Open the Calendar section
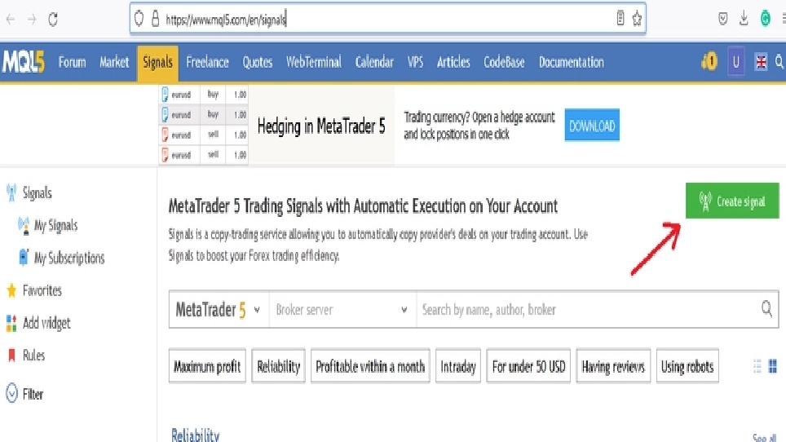Viewport: 786px width, 442px height. [374, 62]
